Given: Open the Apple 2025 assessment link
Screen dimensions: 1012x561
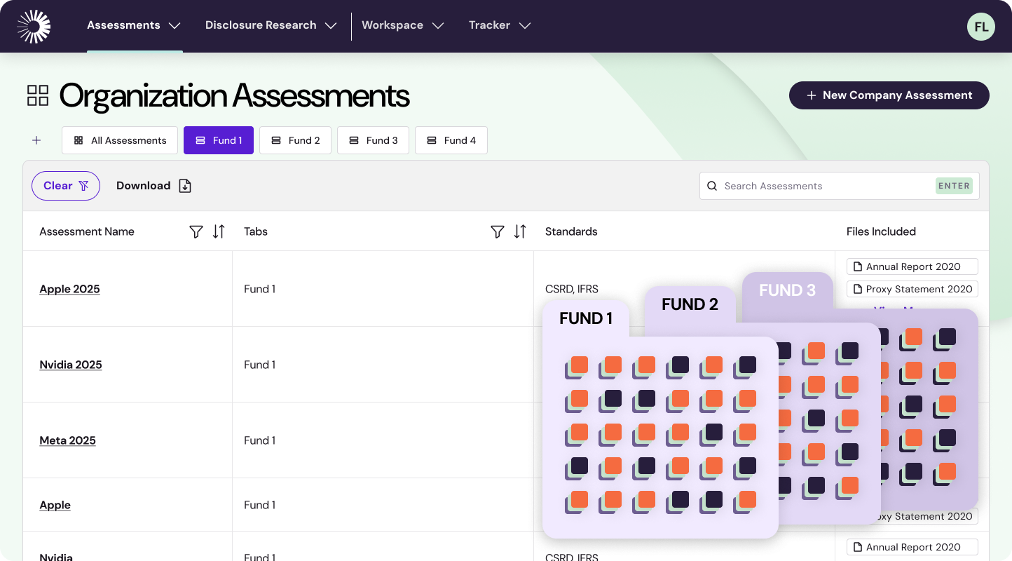Looking at the screenshot, I should tap(69, 289).
